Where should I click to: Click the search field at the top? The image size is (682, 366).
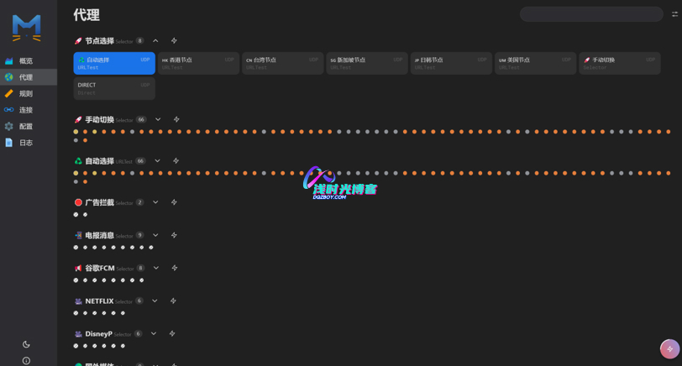(591, 14)
